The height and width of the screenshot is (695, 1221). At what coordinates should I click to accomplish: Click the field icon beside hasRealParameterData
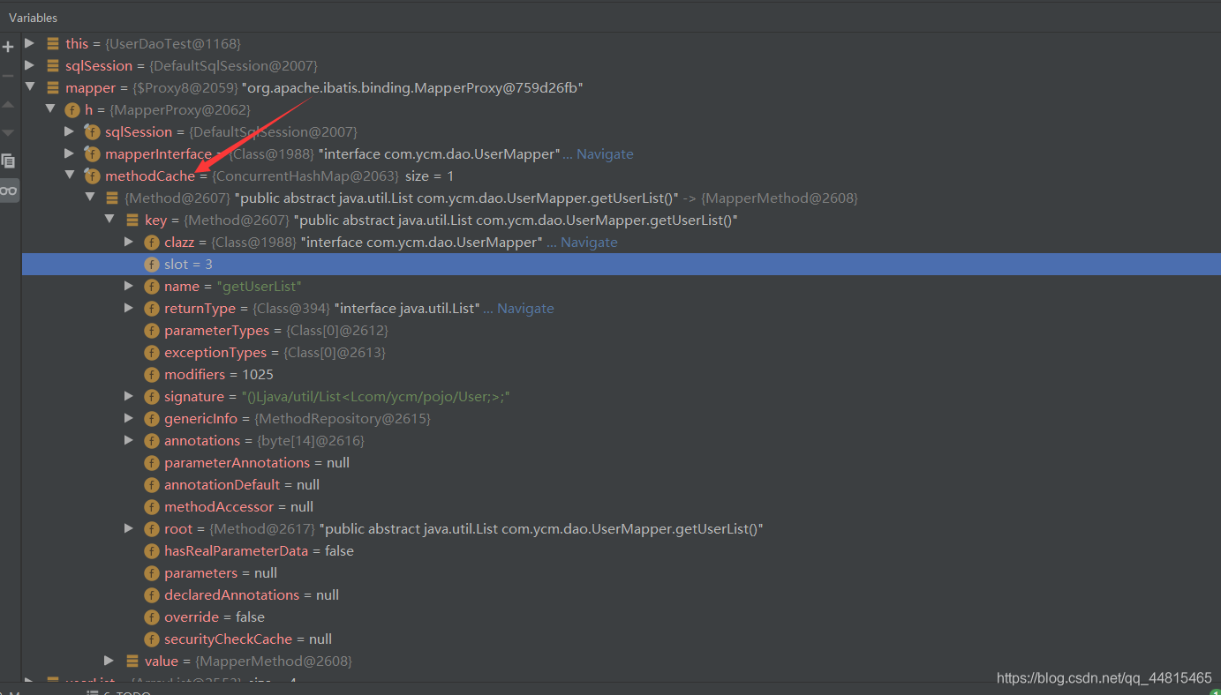(x=152, y=551)
